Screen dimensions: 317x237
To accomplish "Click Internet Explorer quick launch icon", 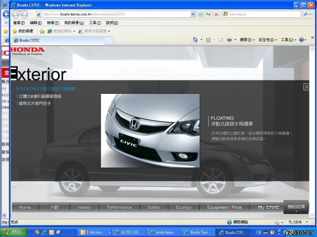I will (44, 233).
